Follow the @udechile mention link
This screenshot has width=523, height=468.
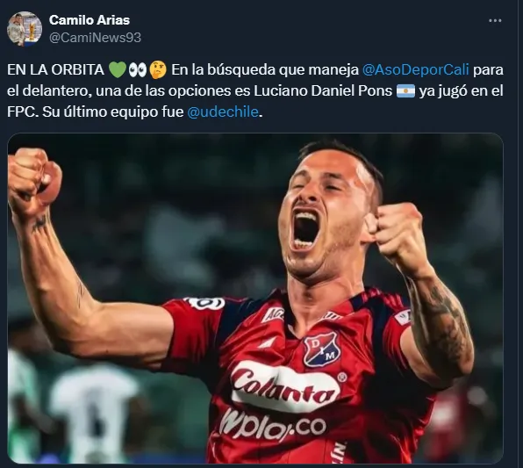click(x=223, y=112)
